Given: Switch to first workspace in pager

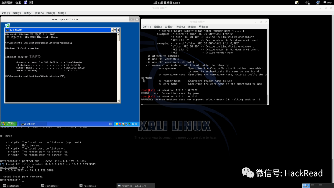Looking at the screenshot, I should 306,186.
